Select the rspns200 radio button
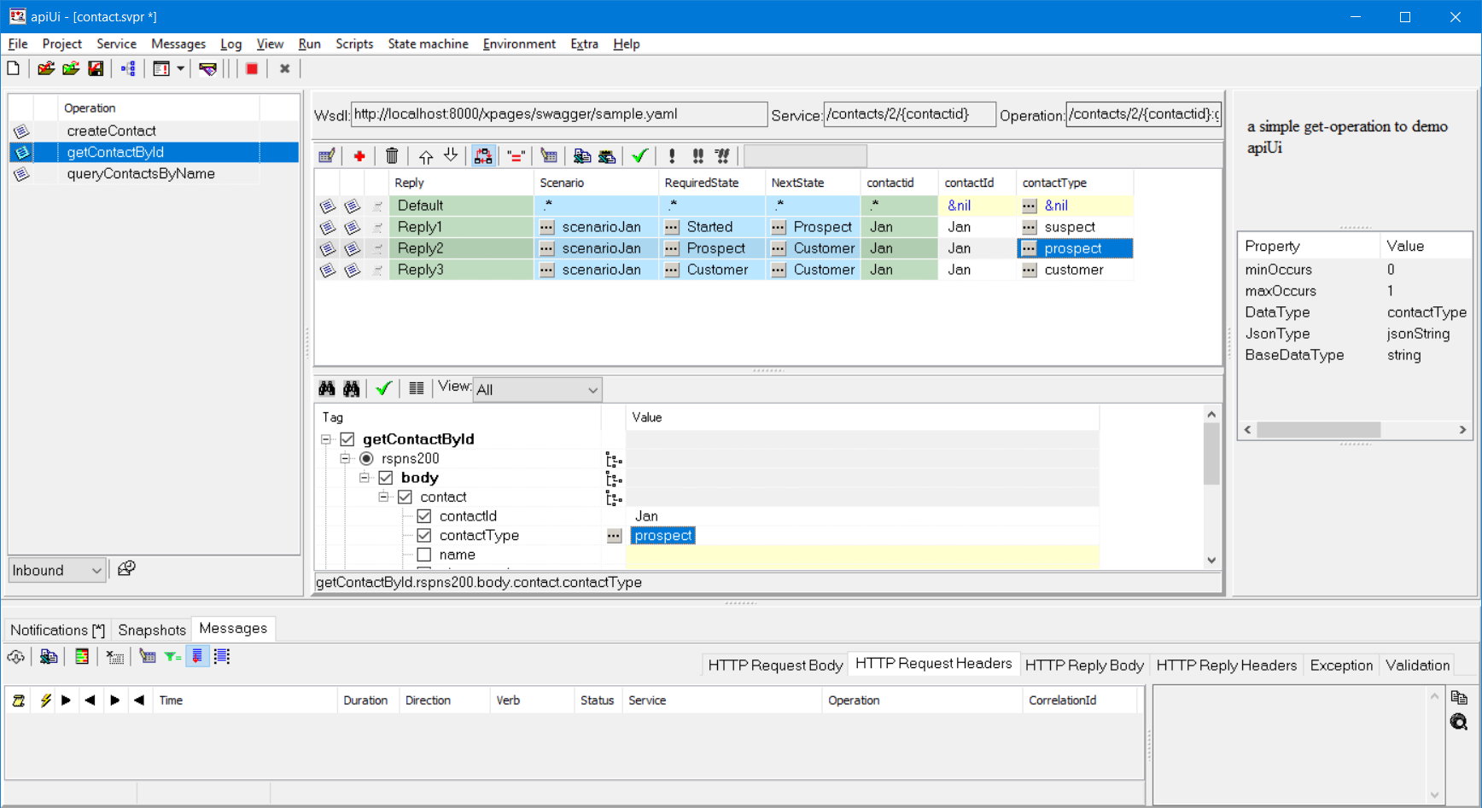This screenshot has width=1482, height=808. coord(366,459)
